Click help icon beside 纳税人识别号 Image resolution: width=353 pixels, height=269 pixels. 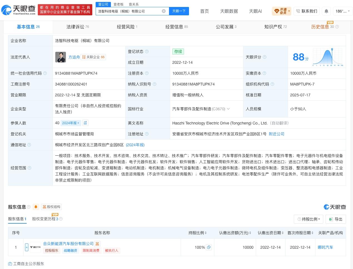tap(155, 84)
